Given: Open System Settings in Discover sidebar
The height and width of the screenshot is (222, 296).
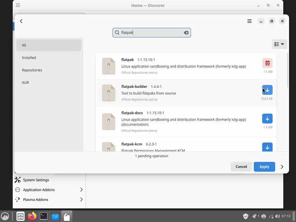Looking at the screenshot, I should coord(49,180).
